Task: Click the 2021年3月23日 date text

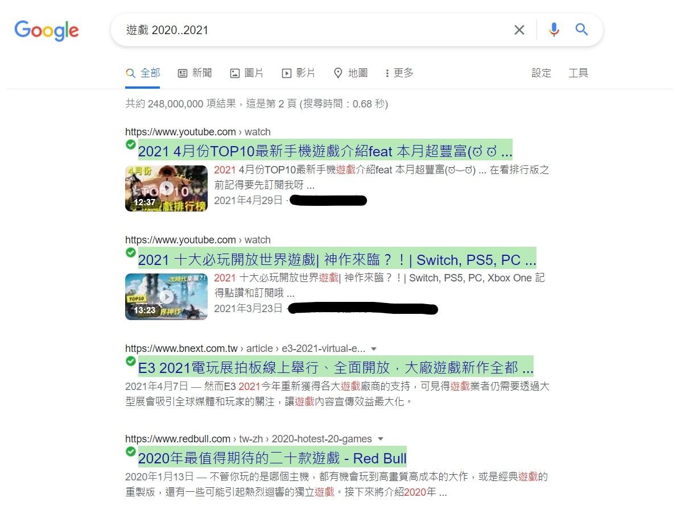Action: tap(248, 308)
